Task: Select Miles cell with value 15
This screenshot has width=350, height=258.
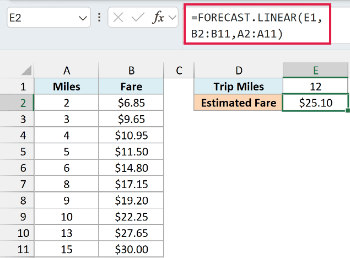Action: pos(66,249)
